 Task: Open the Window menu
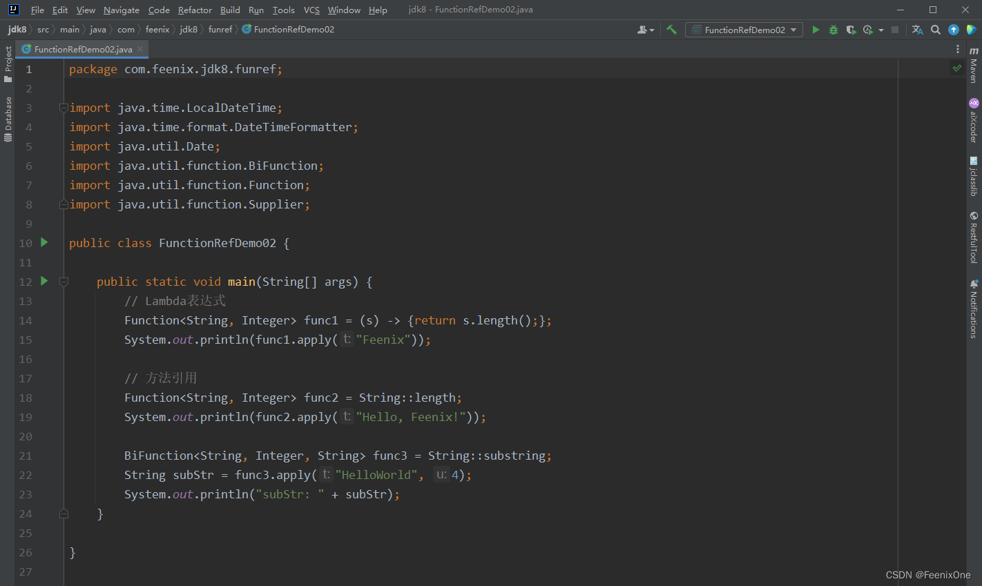point(344,10)
